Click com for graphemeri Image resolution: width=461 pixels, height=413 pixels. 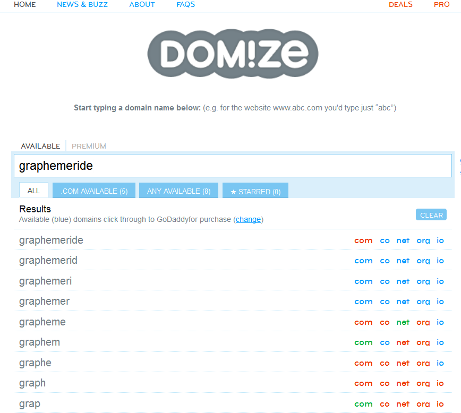(x=363, y=281)
